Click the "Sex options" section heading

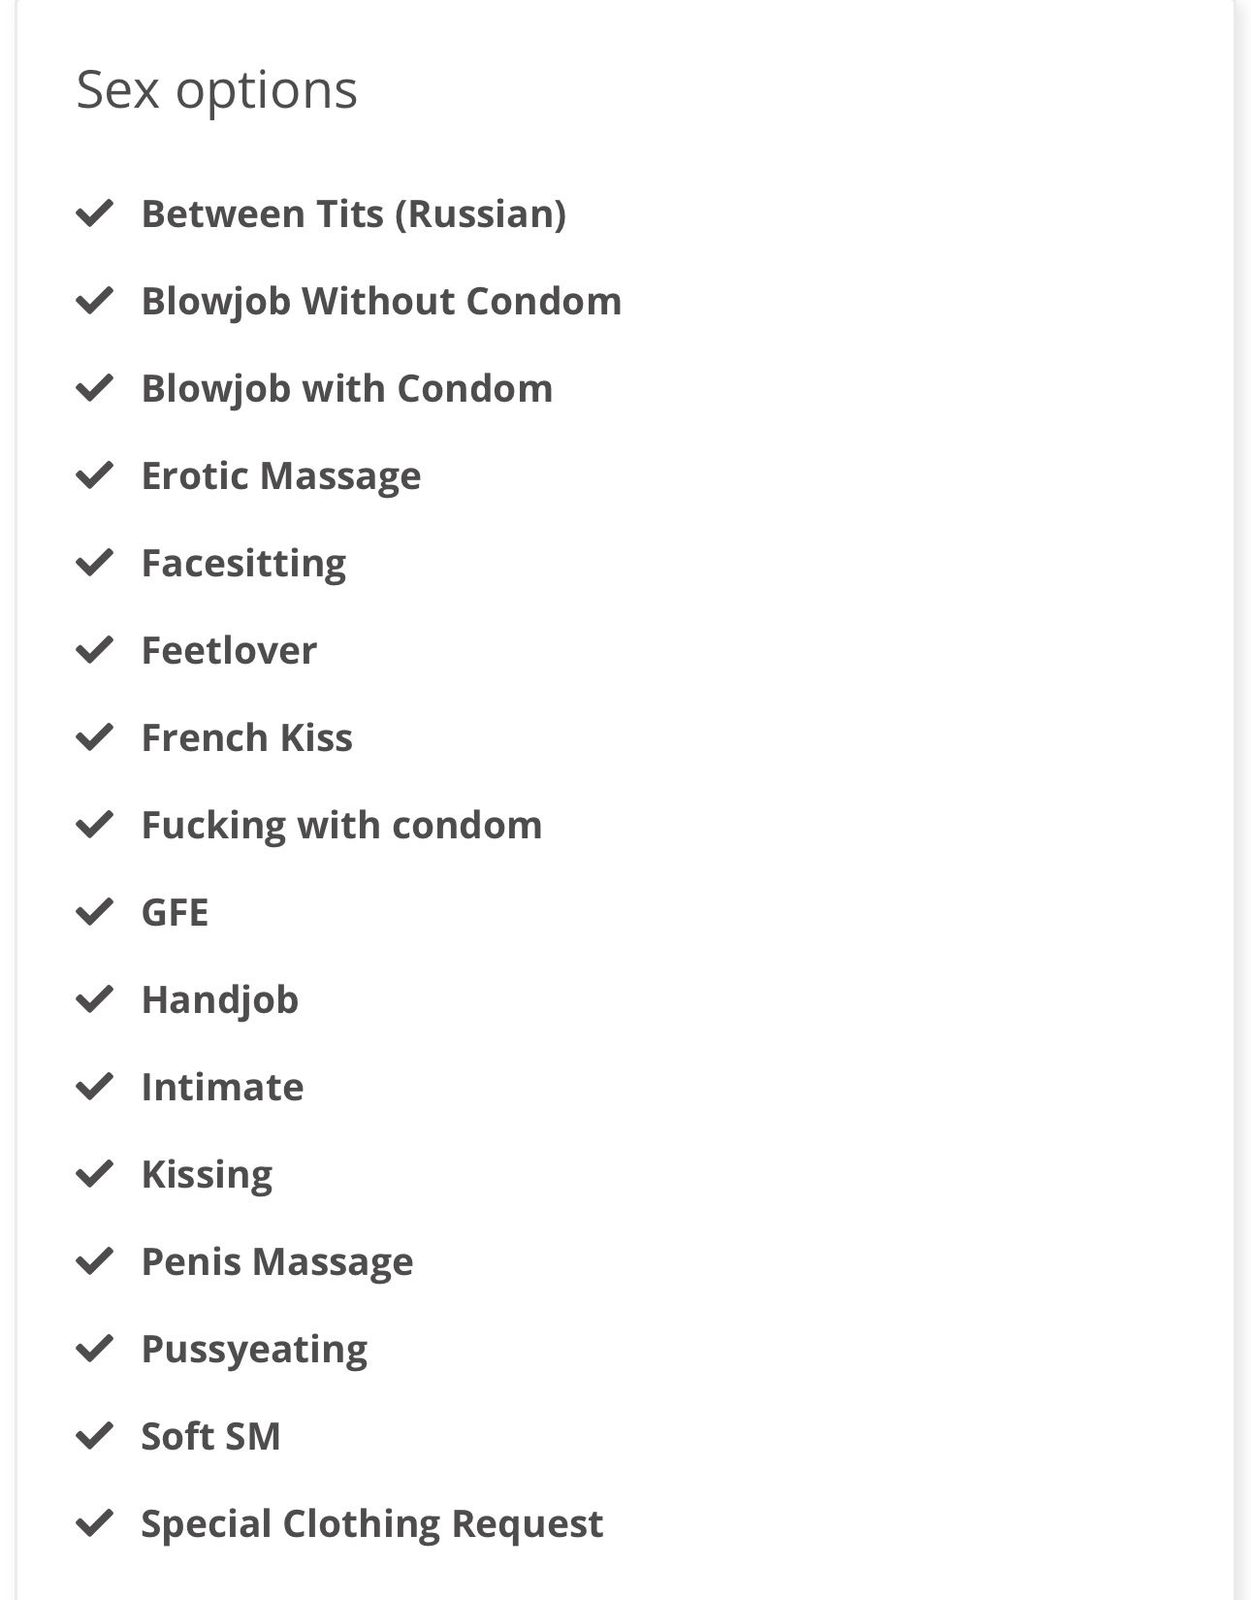coord(217,89)
